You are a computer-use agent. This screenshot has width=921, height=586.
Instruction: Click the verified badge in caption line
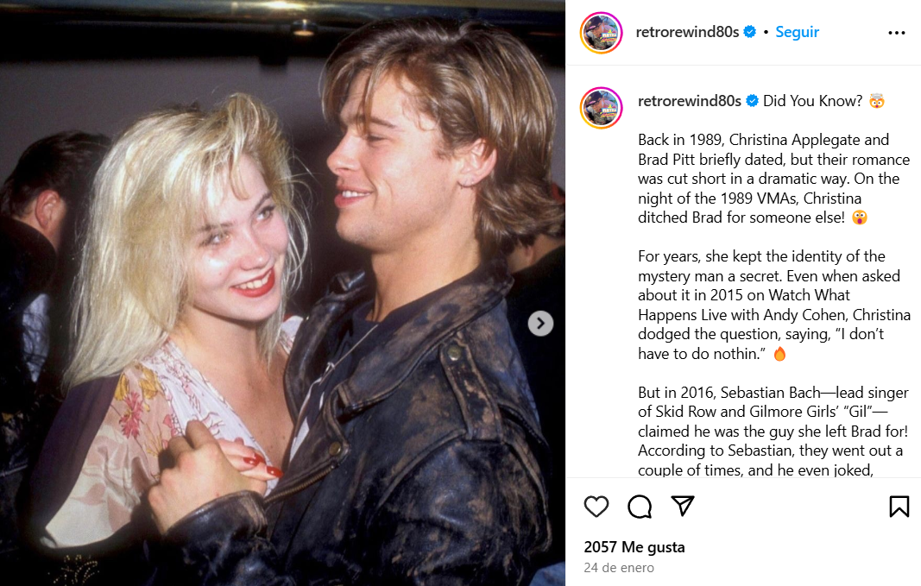pos(752,101)
